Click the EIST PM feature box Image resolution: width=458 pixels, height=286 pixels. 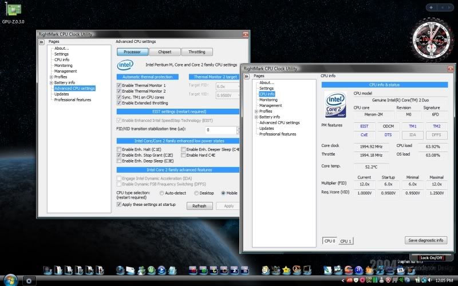pos(364,126)
